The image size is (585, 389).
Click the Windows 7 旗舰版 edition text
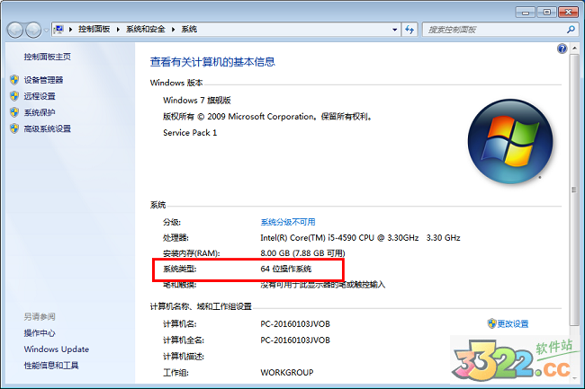coord(197,100)
